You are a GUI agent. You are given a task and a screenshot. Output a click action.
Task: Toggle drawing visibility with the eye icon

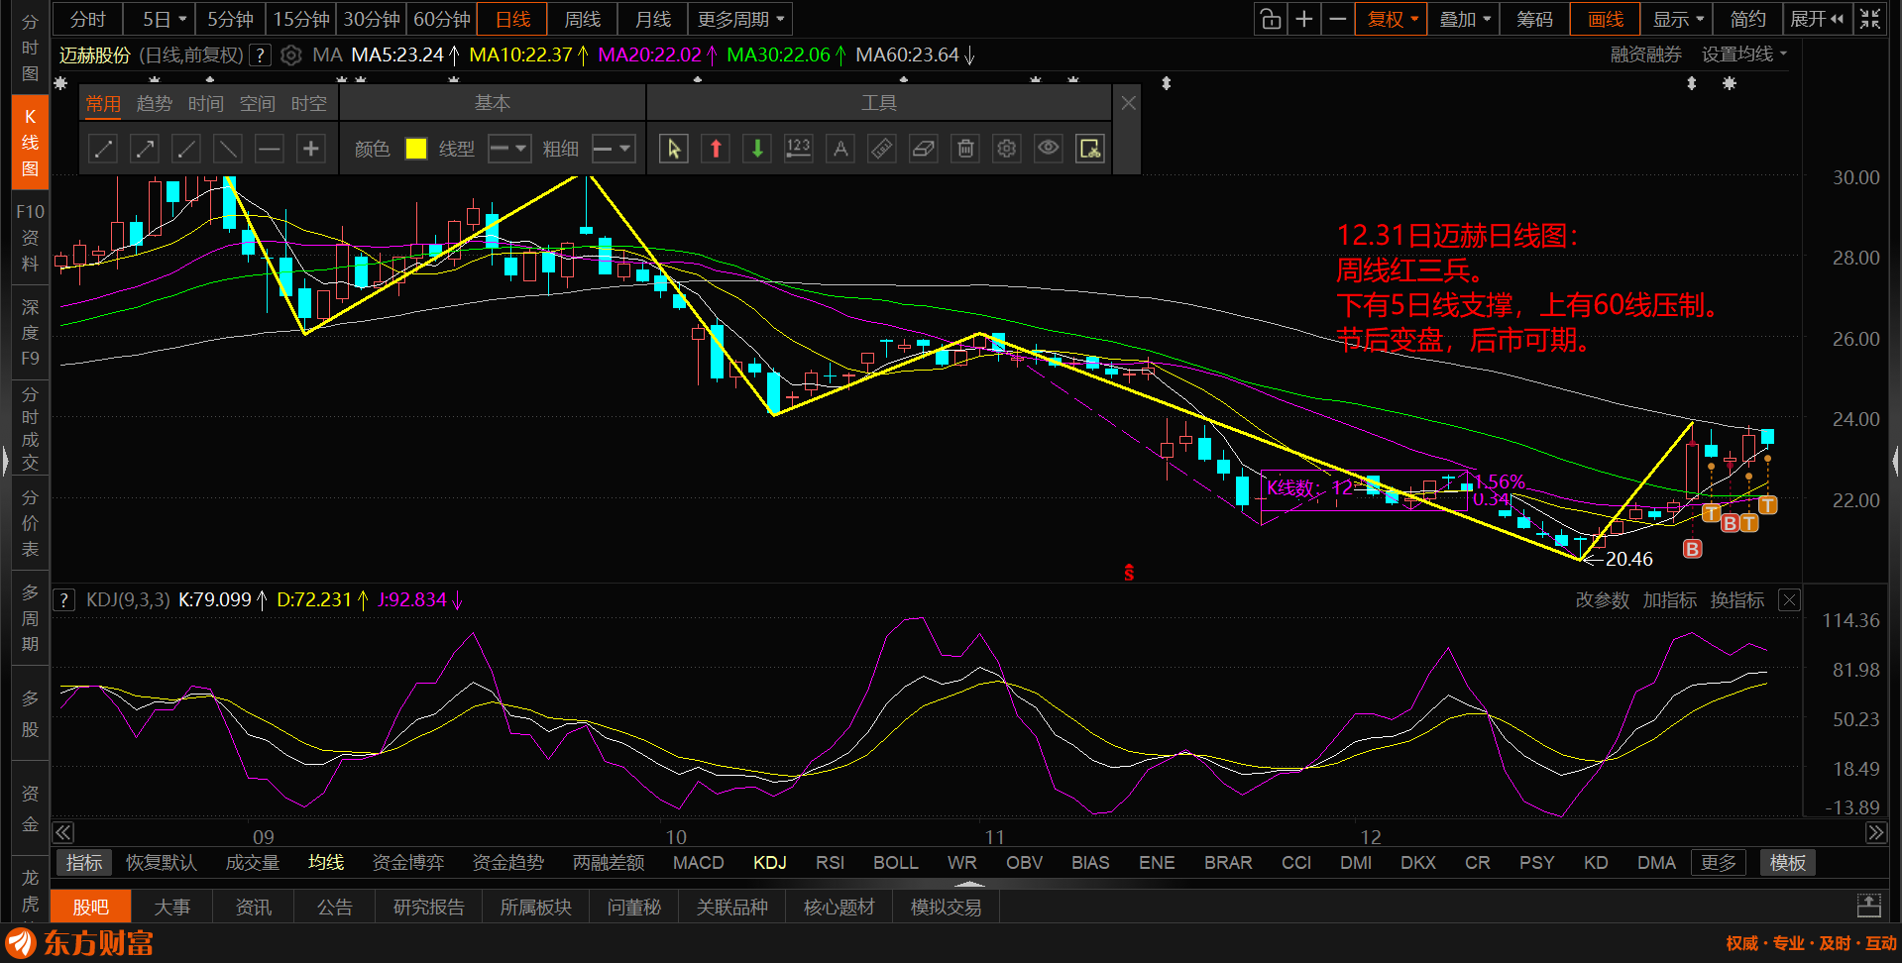coord(1049,149)
